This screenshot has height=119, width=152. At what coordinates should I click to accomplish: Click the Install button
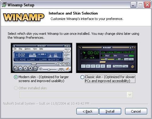tap(110, 111)
